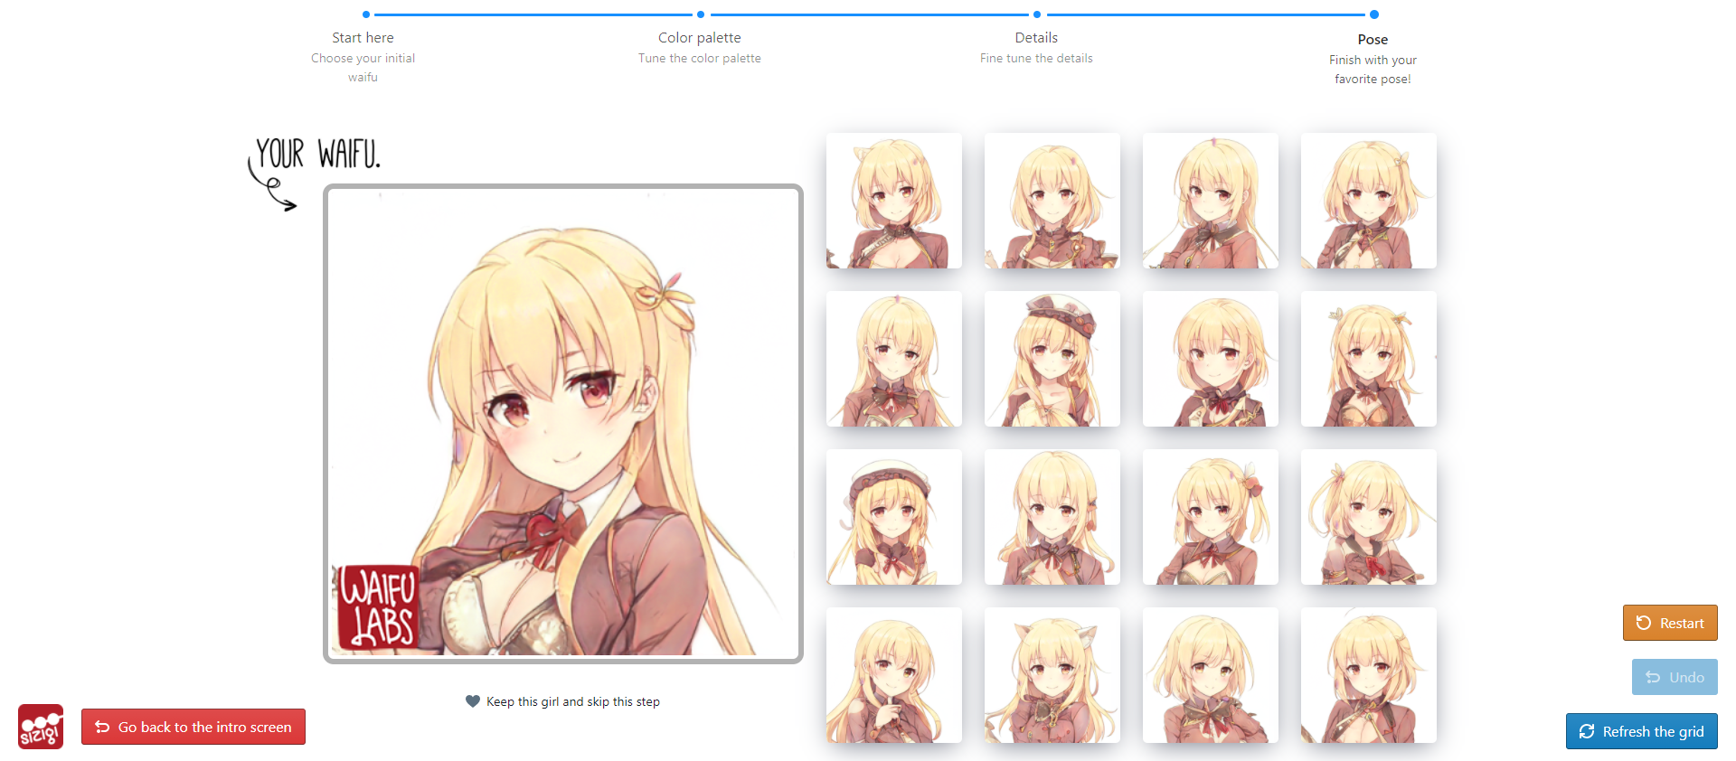
Task: Select the second-row pose wearing a brown cap
Action: [1052, 359]
